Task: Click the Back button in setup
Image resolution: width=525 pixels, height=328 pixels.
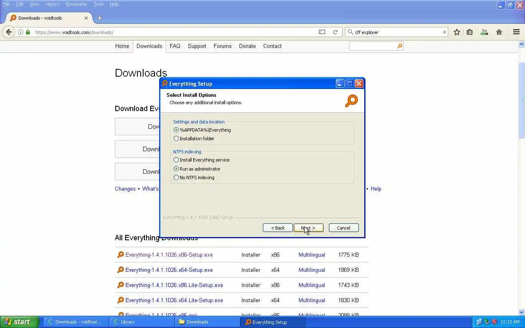Action: click(x=278, y=228)
